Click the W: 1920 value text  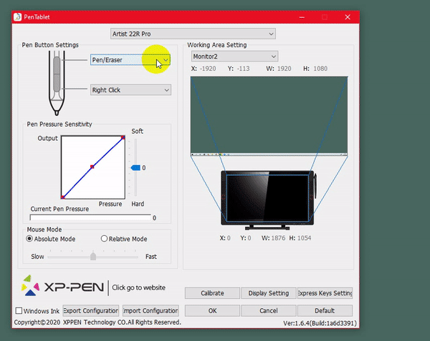pyautogui.click(x=279, y=69)
